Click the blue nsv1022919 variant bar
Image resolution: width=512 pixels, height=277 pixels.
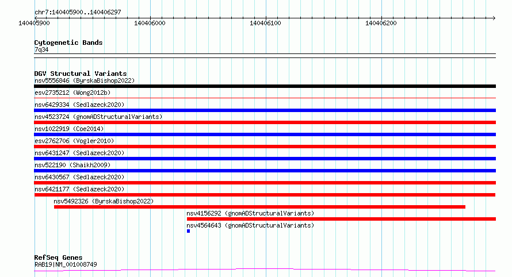click(265, 134)
